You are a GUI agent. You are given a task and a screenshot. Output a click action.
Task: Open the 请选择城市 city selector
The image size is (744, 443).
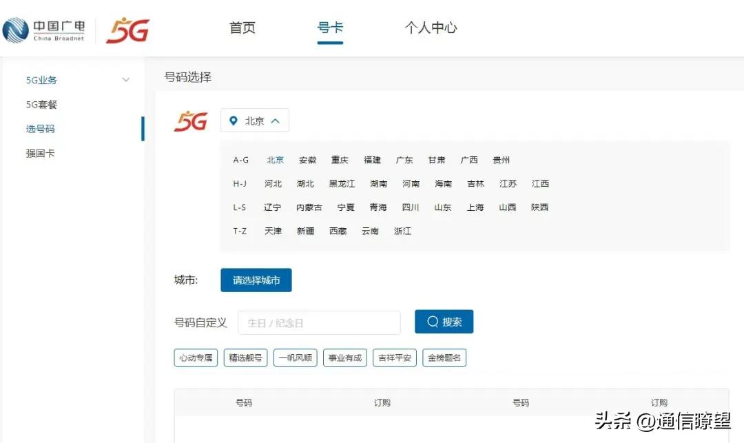click(256, 280)
